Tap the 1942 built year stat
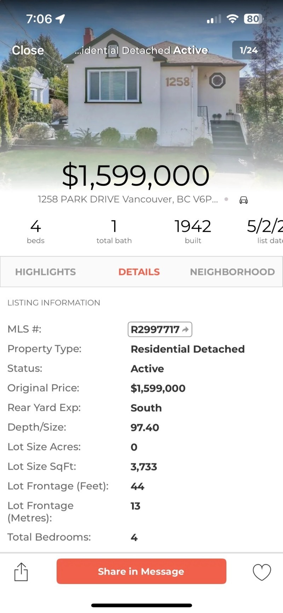 pos(193,232)
